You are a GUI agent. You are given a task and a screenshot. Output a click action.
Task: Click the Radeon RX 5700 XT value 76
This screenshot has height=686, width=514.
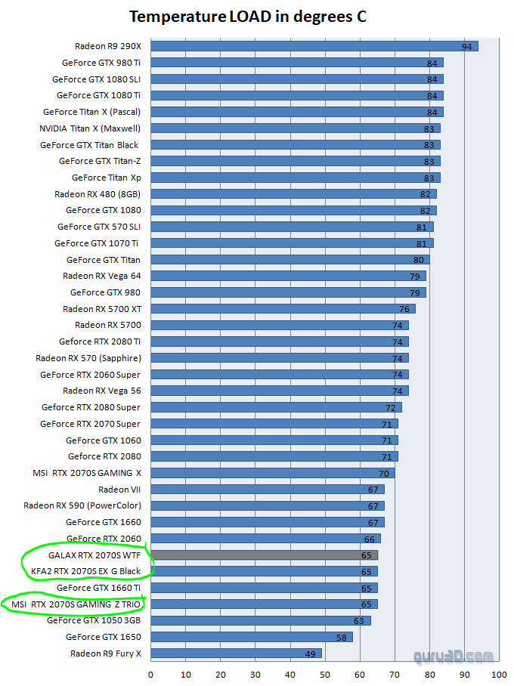click(x=404, y=309)
